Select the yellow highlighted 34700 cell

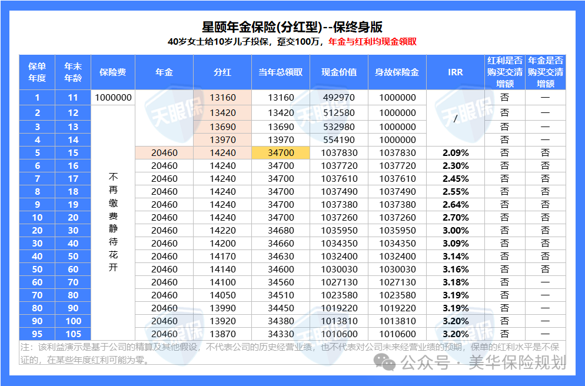pos(279,152)
